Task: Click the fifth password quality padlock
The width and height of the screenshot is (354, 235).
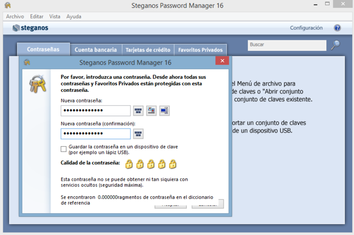Action: pyautogui.click(x=173, y=164)
